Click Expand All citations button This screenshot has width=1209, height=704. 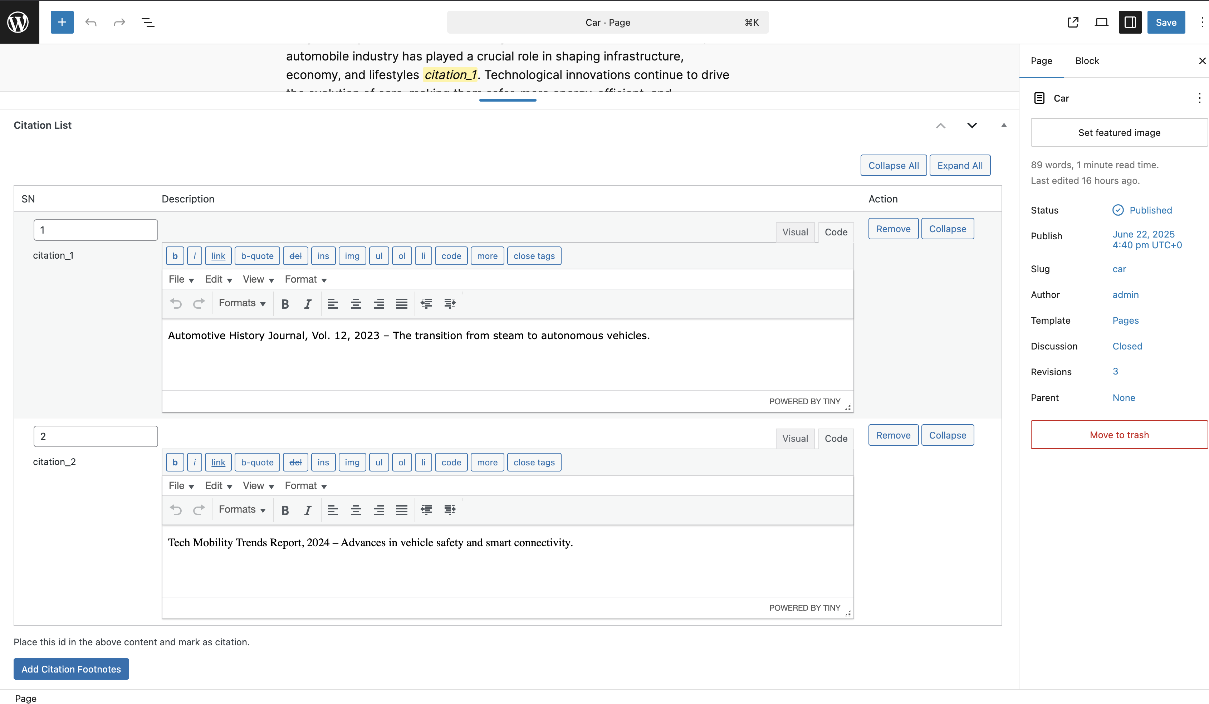click(x=960, y=166)
